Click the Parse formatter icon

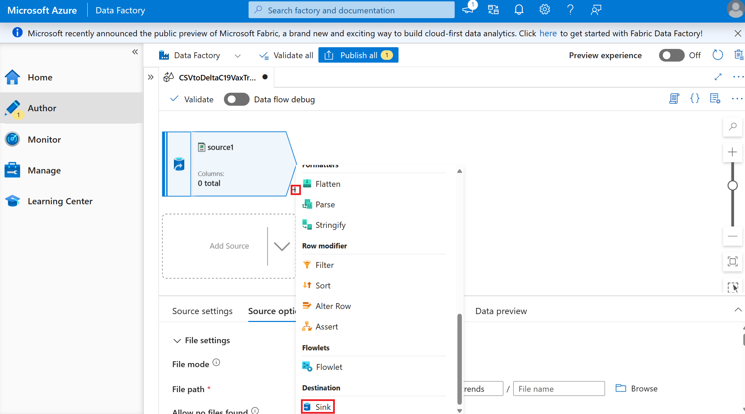(307, 204)
